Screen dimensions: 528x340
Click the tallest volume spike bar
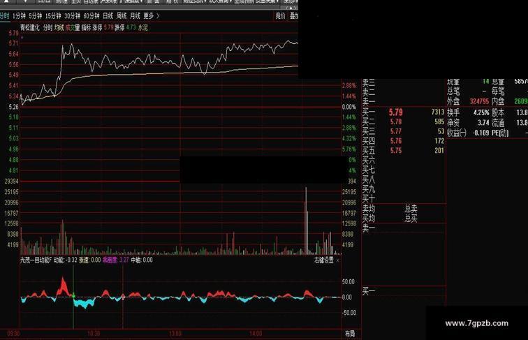306,221
